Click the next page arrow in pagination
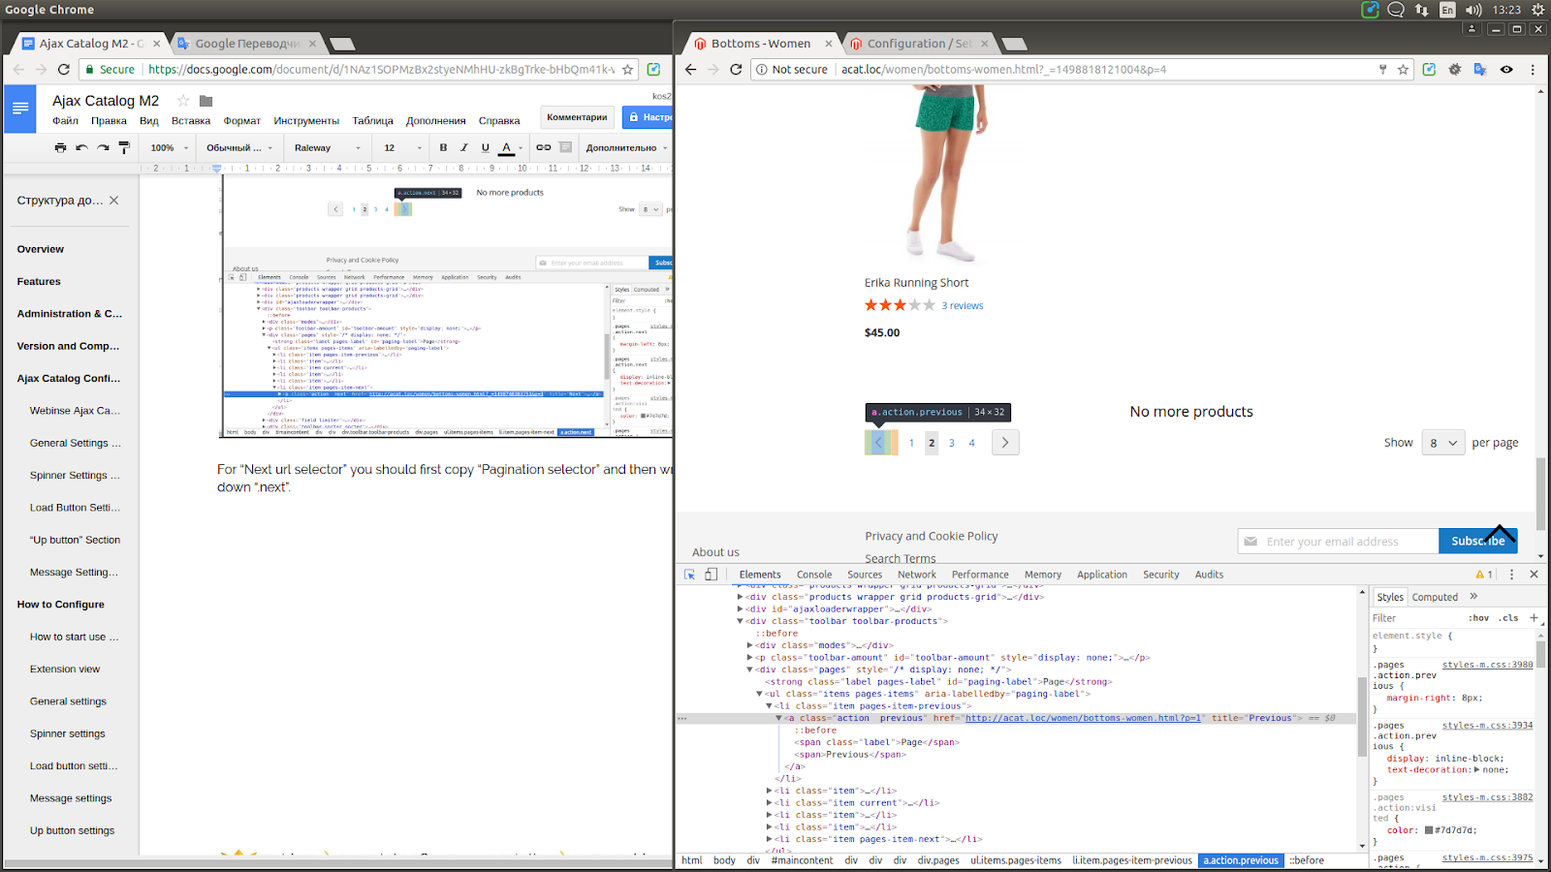Screen dimensions: 1551x872 coord(1005,443)
